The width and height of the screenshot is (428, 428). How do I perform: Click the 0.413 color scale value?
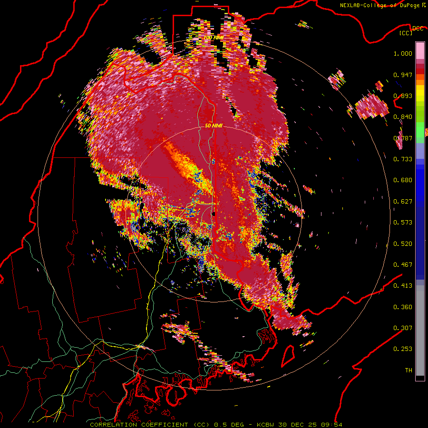[x=403, y=286]
